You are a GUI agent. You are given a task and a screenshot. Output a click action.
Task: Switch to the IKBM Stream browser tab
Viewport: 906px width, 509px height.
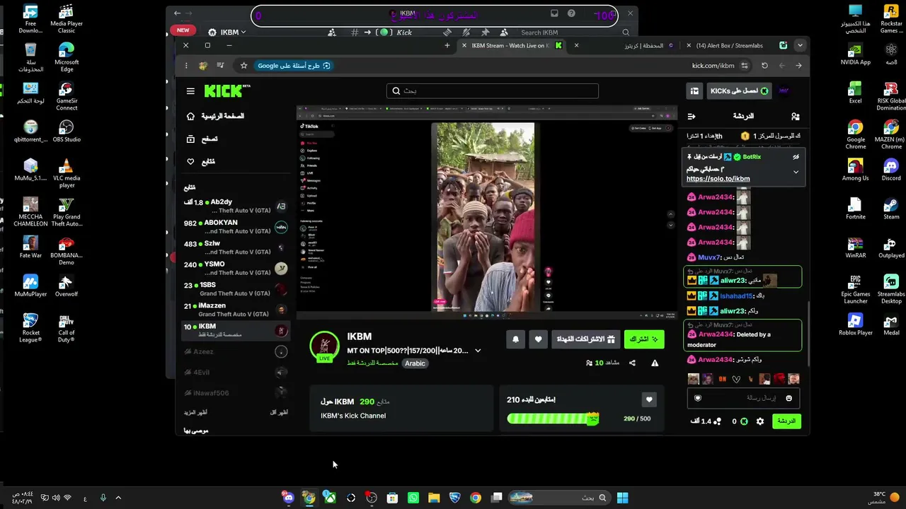click(511, 46)
